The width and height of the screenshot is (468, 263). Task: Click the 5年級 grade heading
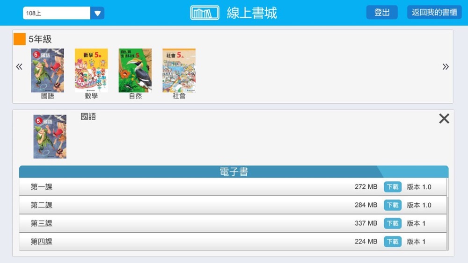(x=40, y=39)
